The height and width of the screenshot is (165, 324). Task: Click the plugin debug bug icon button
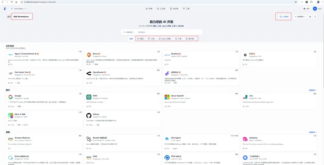310,17
